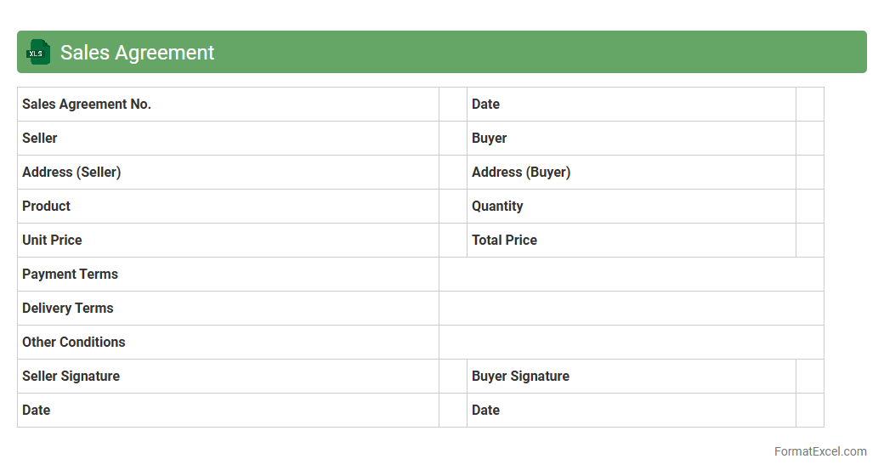Click the empty Payment Terms value field
The width and height of the screenshot is (884, 476).
coord(631,274)
